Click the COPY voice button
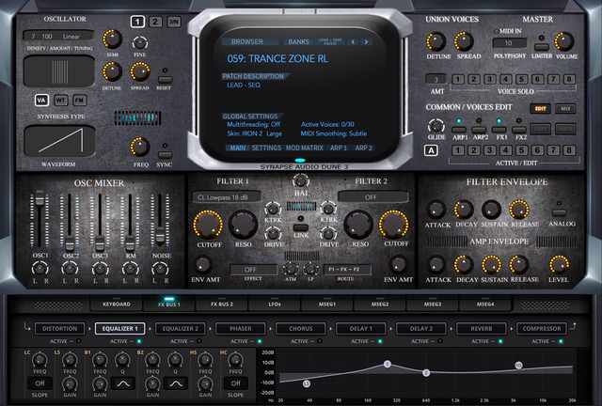602x406 pixels. pyautogui.click(x=541, y=129)
